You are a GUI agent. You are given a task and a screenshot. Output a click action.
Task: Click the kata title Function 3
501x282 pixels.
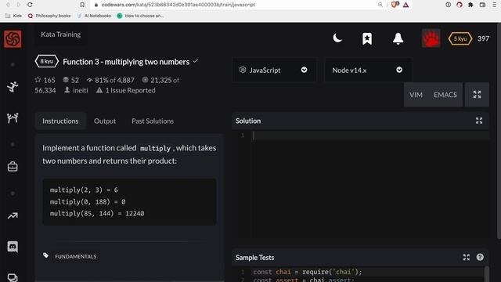tap(126, 62)
